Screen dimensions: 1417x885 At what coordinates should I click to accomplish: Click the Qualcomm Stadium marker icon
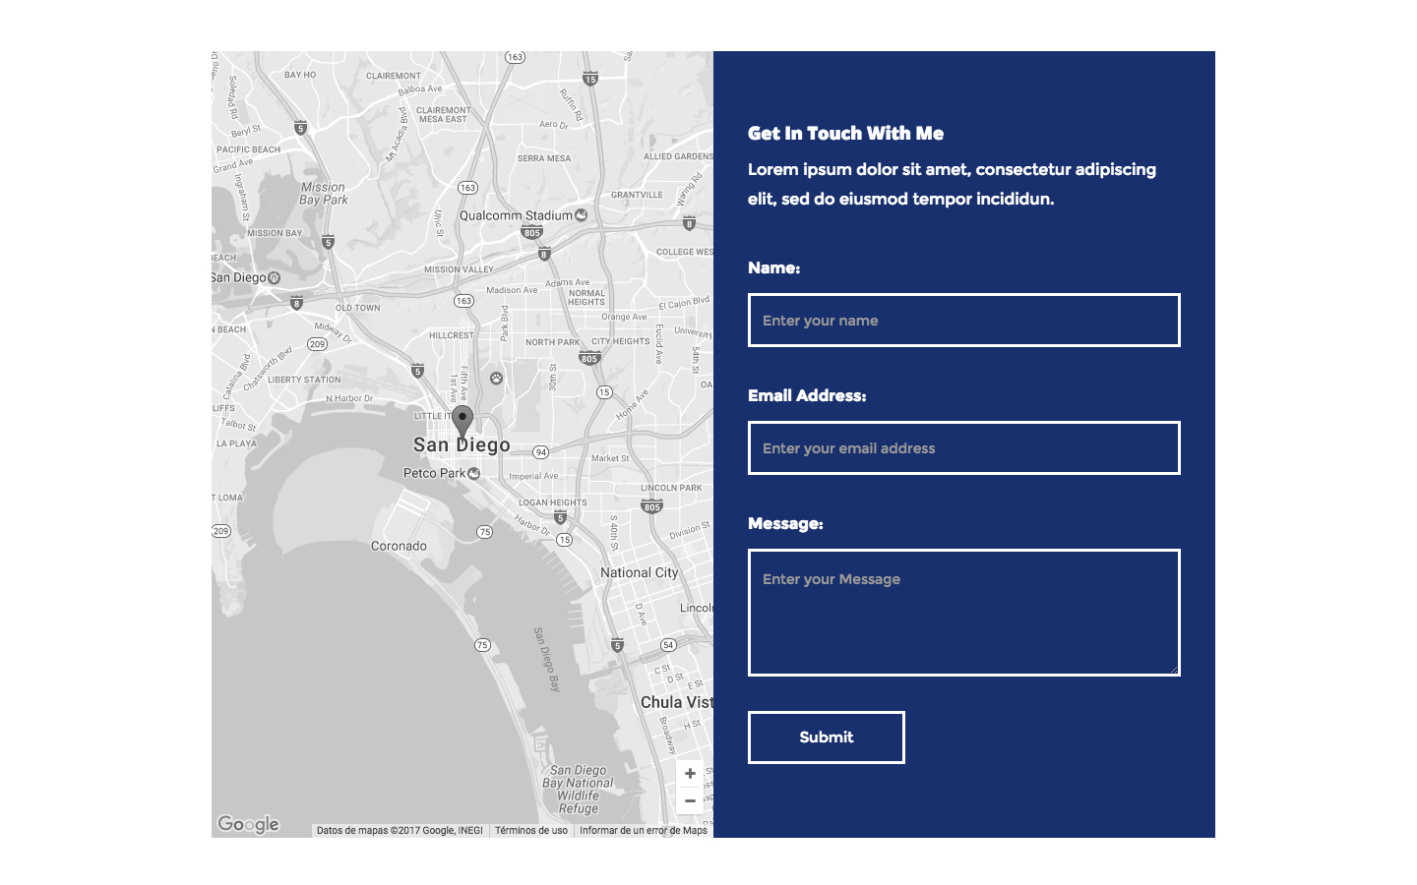(x=583, y=213)
